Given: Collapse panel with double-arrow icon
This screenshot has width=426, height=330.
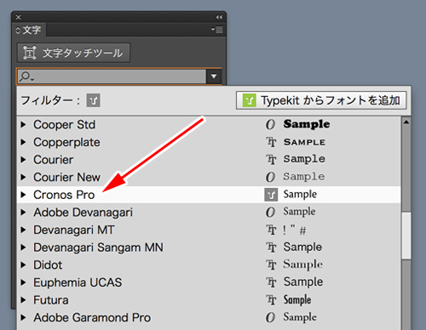Looking at the screenshot, I should coord(219,17).
